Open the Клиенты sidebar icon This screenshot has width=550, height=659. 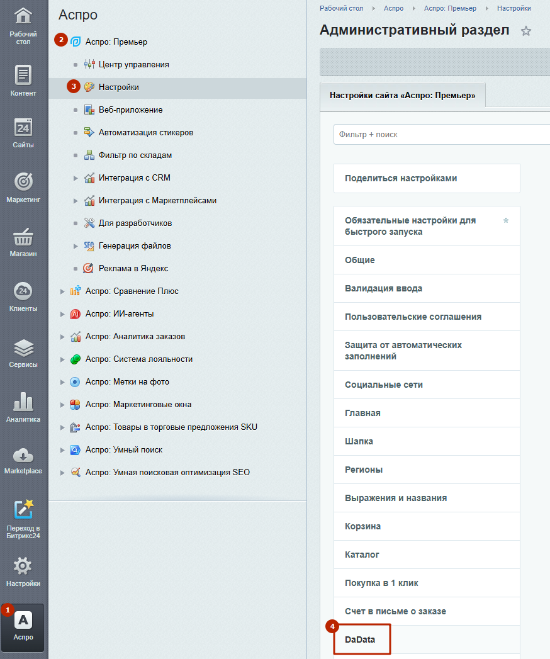pyautogui.click(x=23, y=291)
